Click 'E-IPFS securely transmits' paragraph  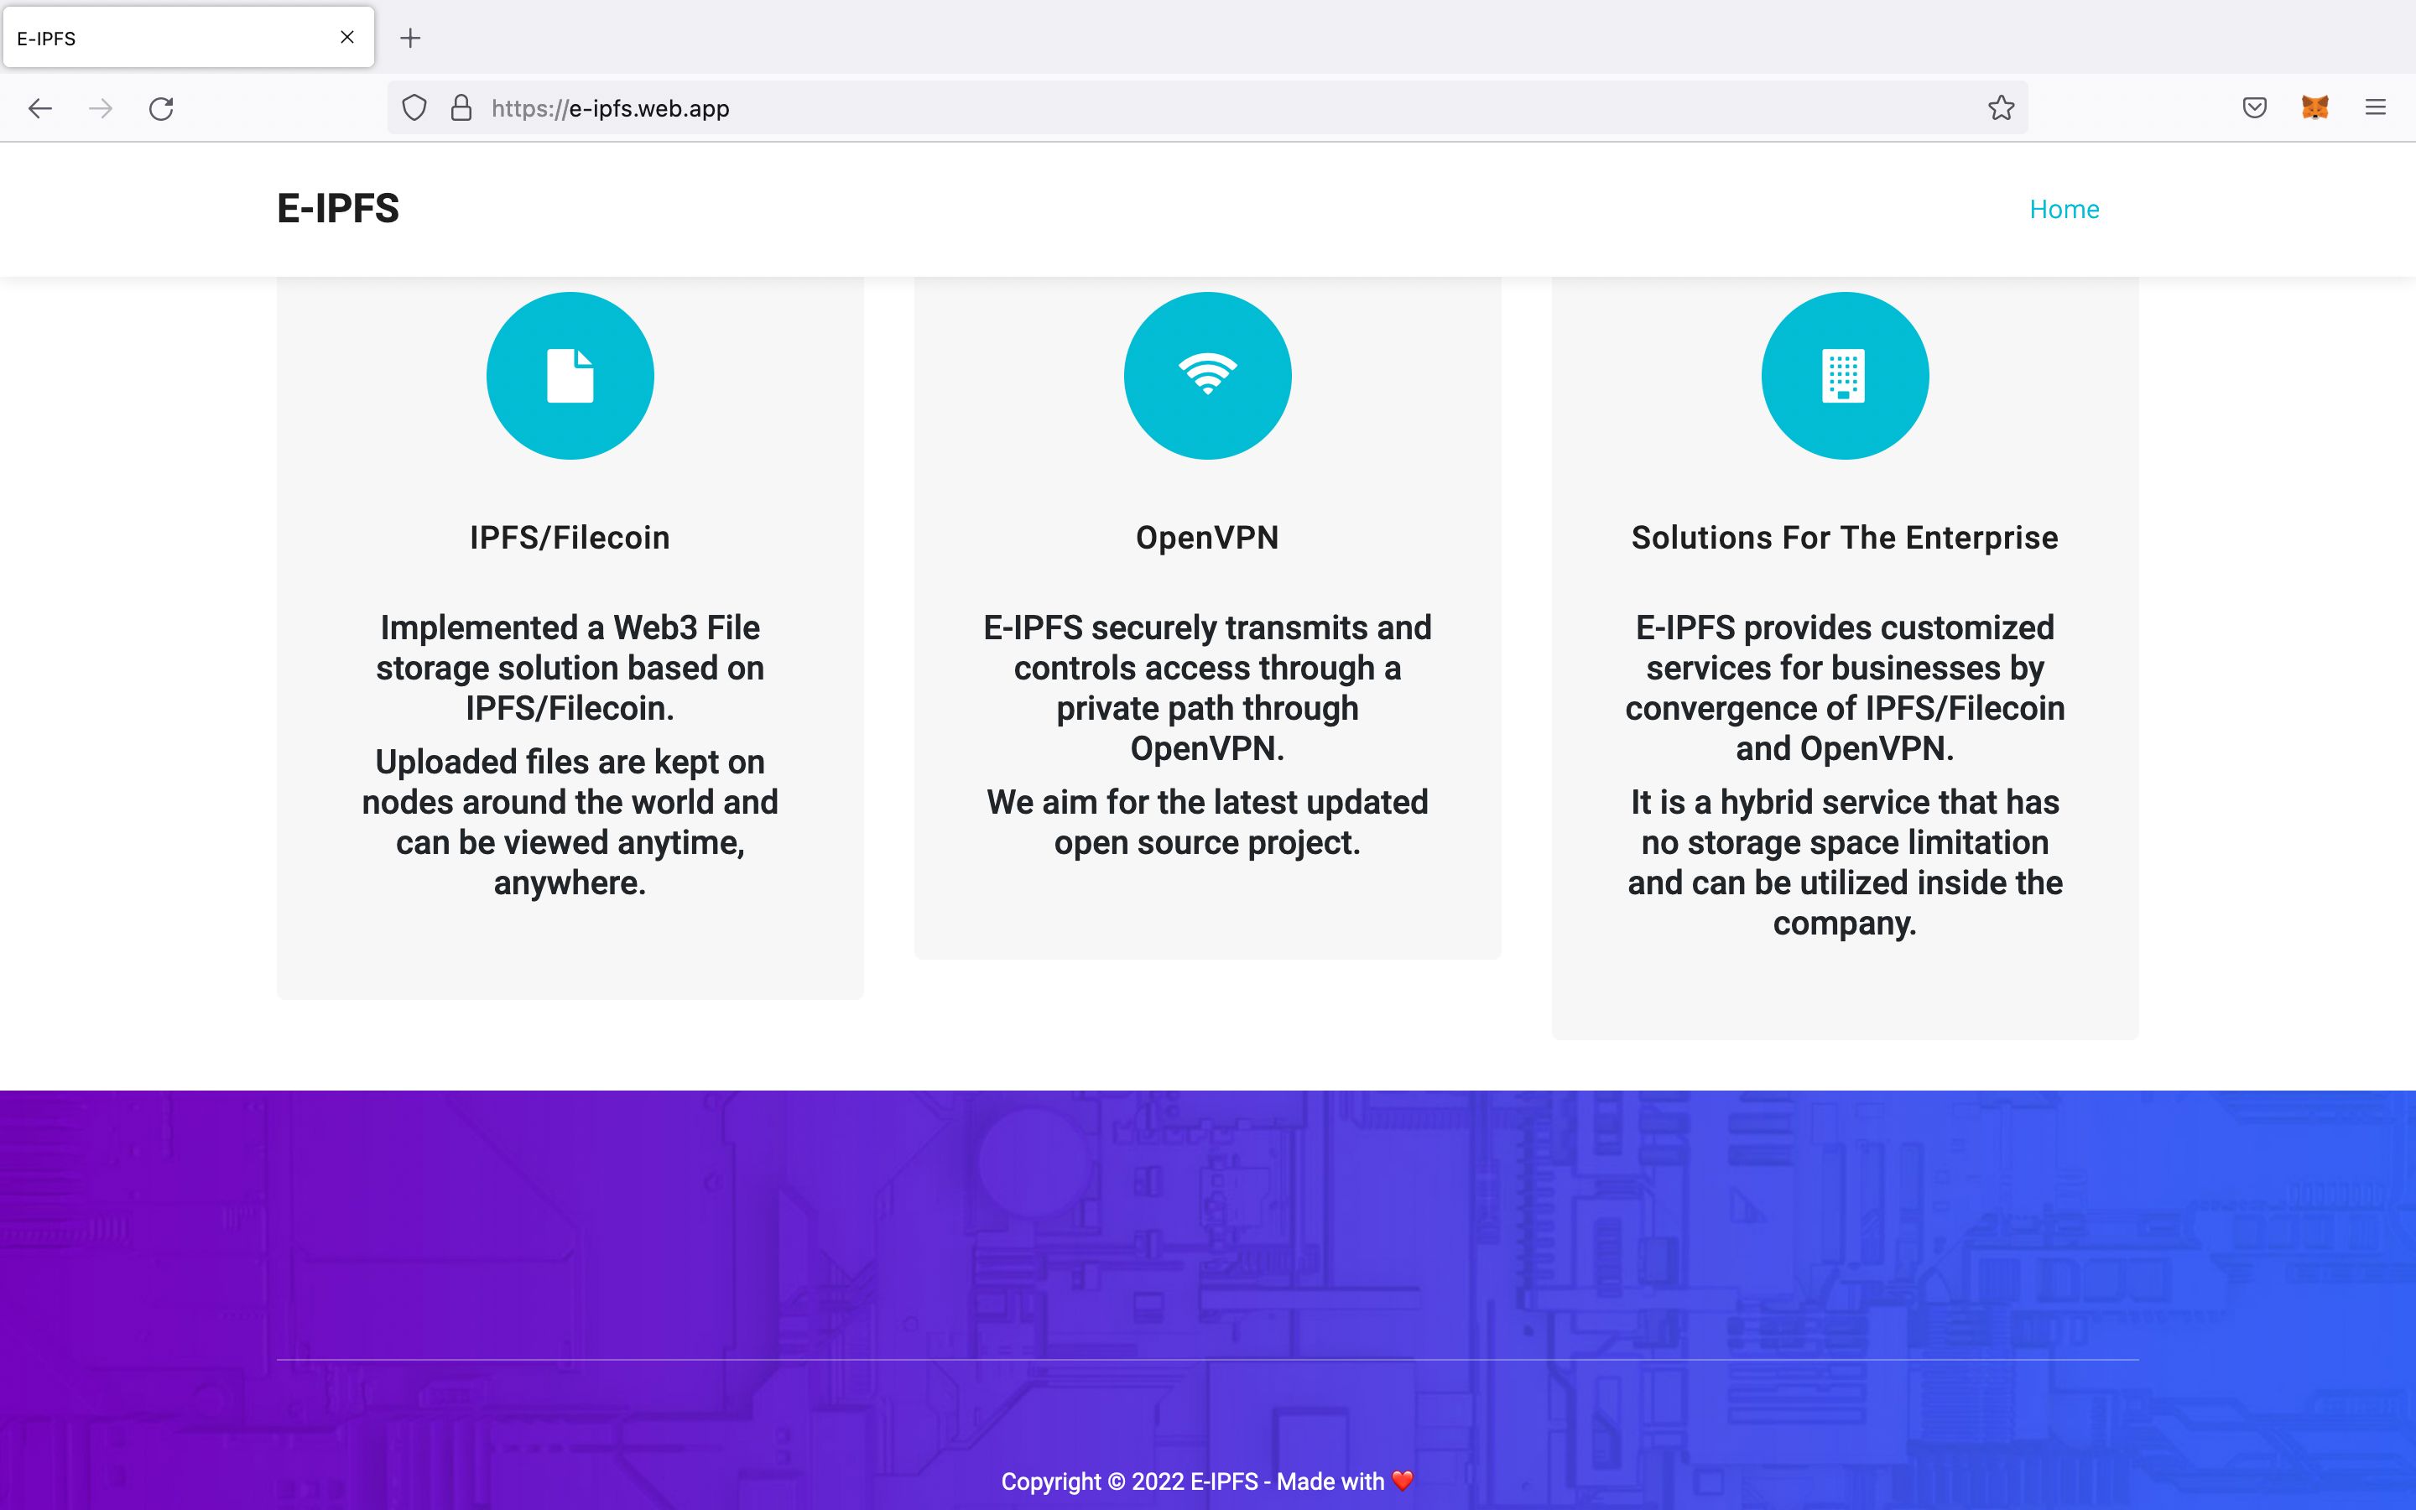point(1207,687)
